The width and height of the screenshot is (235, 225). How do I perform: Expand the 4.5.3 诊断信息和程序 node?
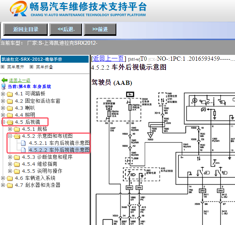coord(10,157)
